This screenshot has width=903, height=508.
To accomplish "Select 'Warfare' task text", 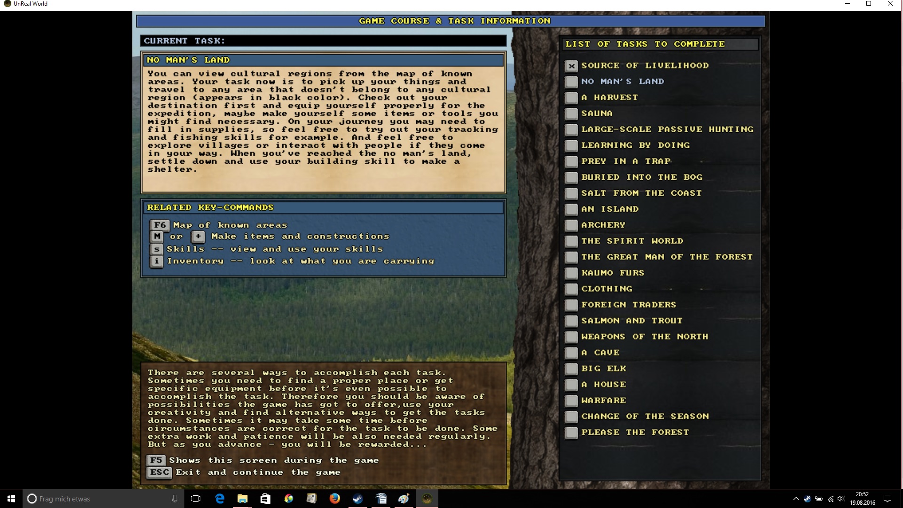I will 603,401.
